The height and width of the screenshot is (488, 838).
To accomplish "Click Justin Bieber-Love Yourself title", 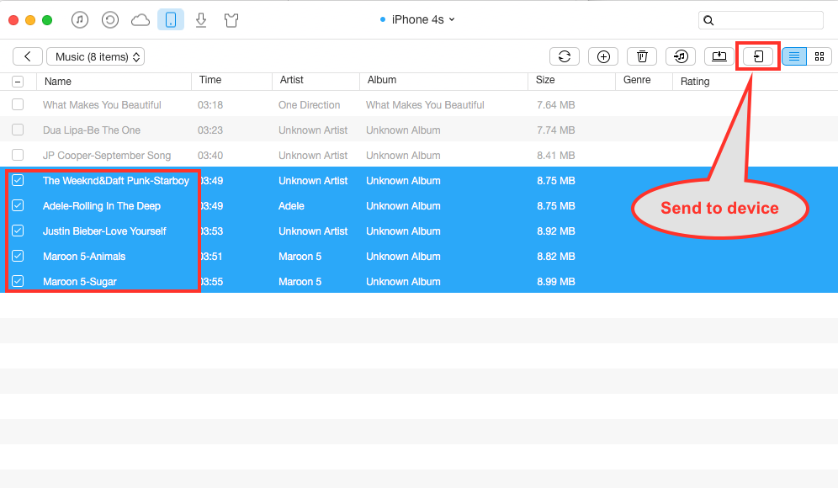I will click(x=104, y=231).
